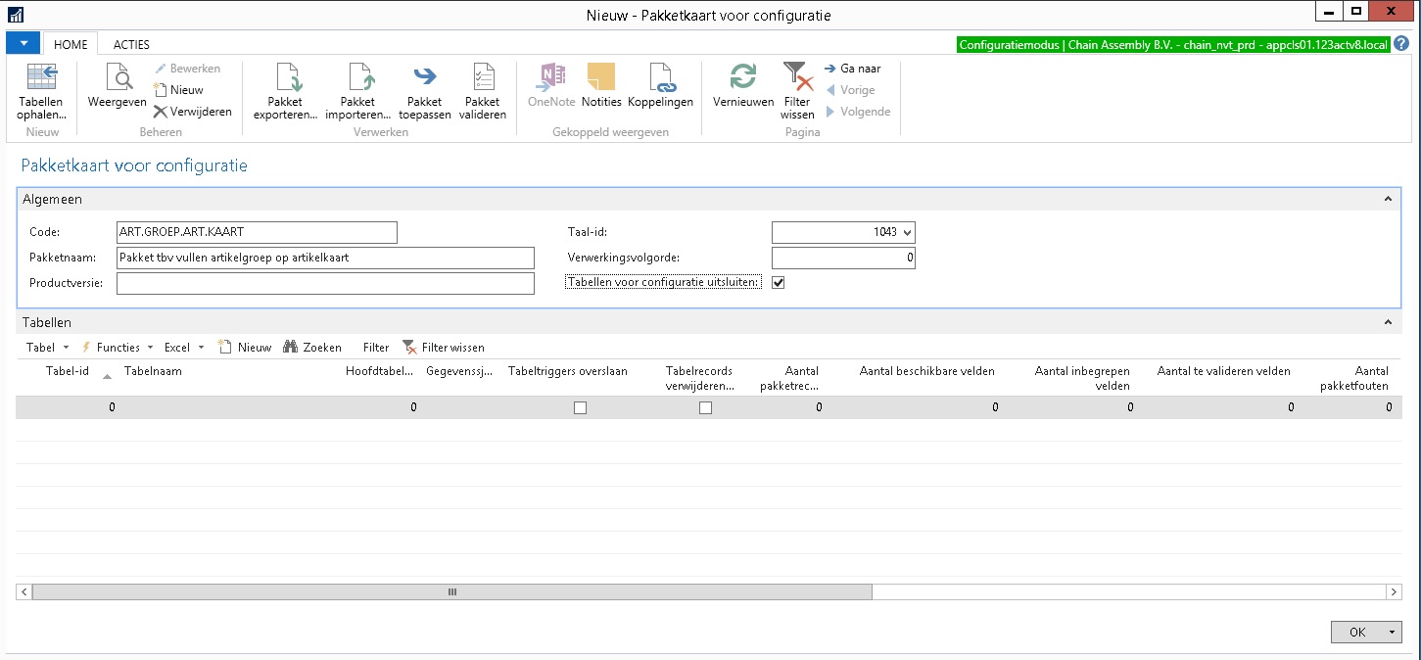
Task: Click Bewerken in the Beheren group
Action: (187, 69)
